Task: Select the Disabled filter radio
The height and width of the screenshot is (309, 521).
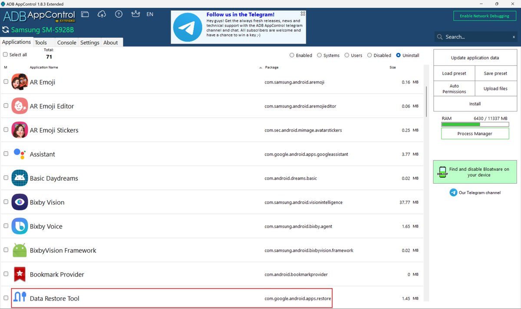Action: [369, 55]
